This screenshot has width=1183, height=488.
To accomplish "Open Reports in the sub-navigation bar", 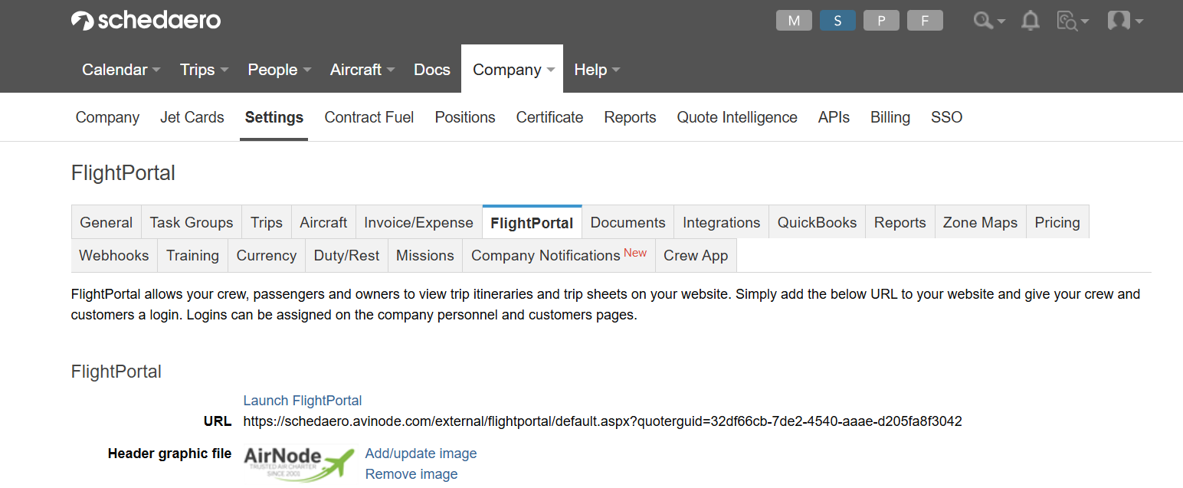I will click(x=630, y=117).
